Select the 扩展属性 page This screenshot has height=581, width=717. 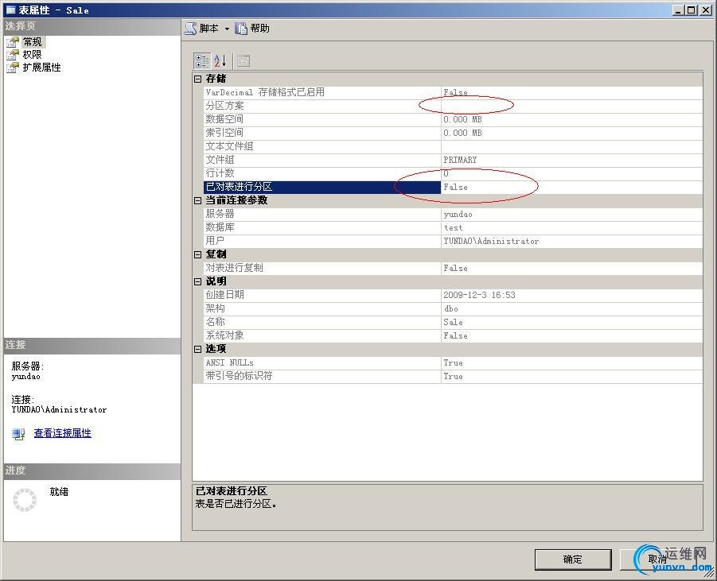[41, 68]
